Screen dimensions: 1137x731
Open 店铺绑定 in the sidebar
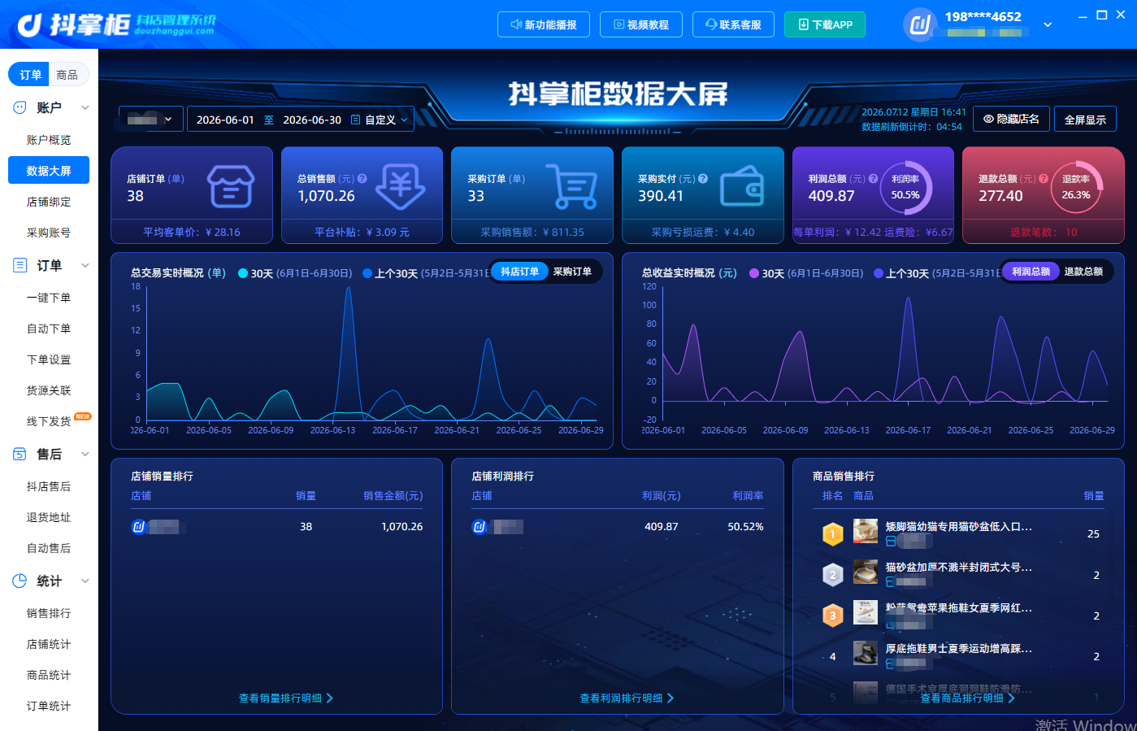click(49, 202)
